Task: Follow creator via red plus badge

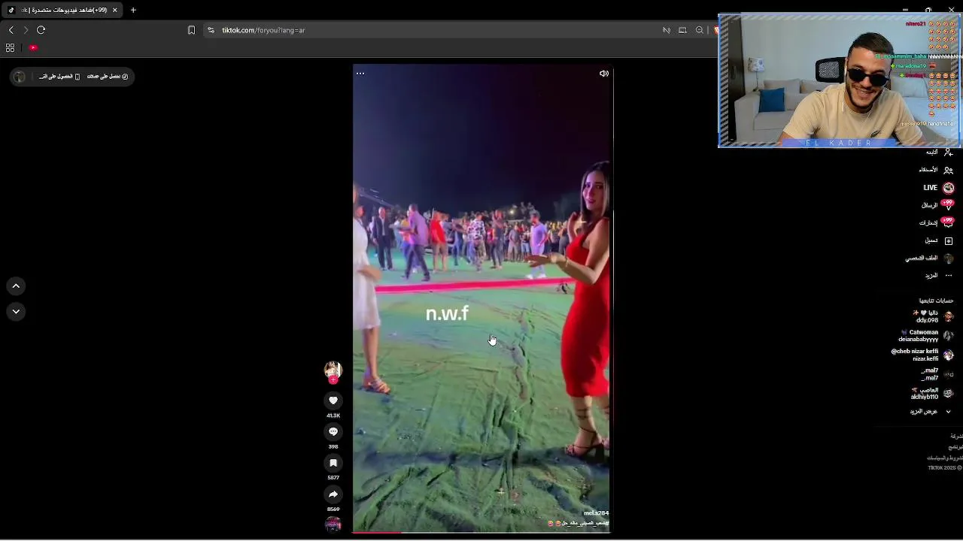Action: coord(333,379)
